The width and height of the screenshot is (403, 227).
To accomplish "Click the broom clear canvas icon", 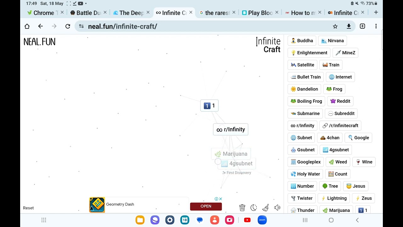I will pos(265,207).
